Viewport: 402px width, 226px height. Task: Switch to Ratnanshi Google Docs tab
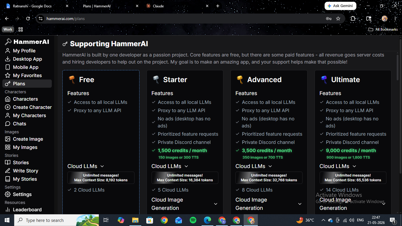(37, 6)
